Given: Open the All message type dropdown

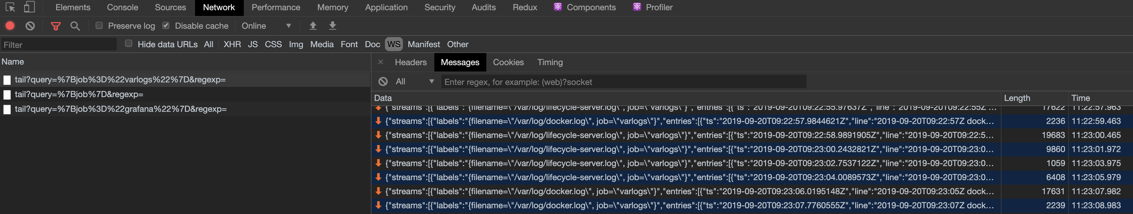Looking at the screenshot, I should (414, 81).
